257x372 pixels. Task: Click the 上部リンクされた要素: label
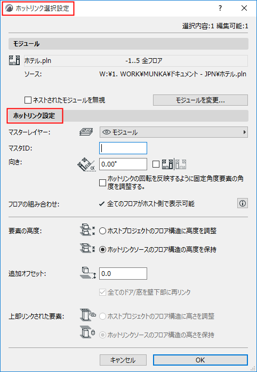click(x=36, y=316)
